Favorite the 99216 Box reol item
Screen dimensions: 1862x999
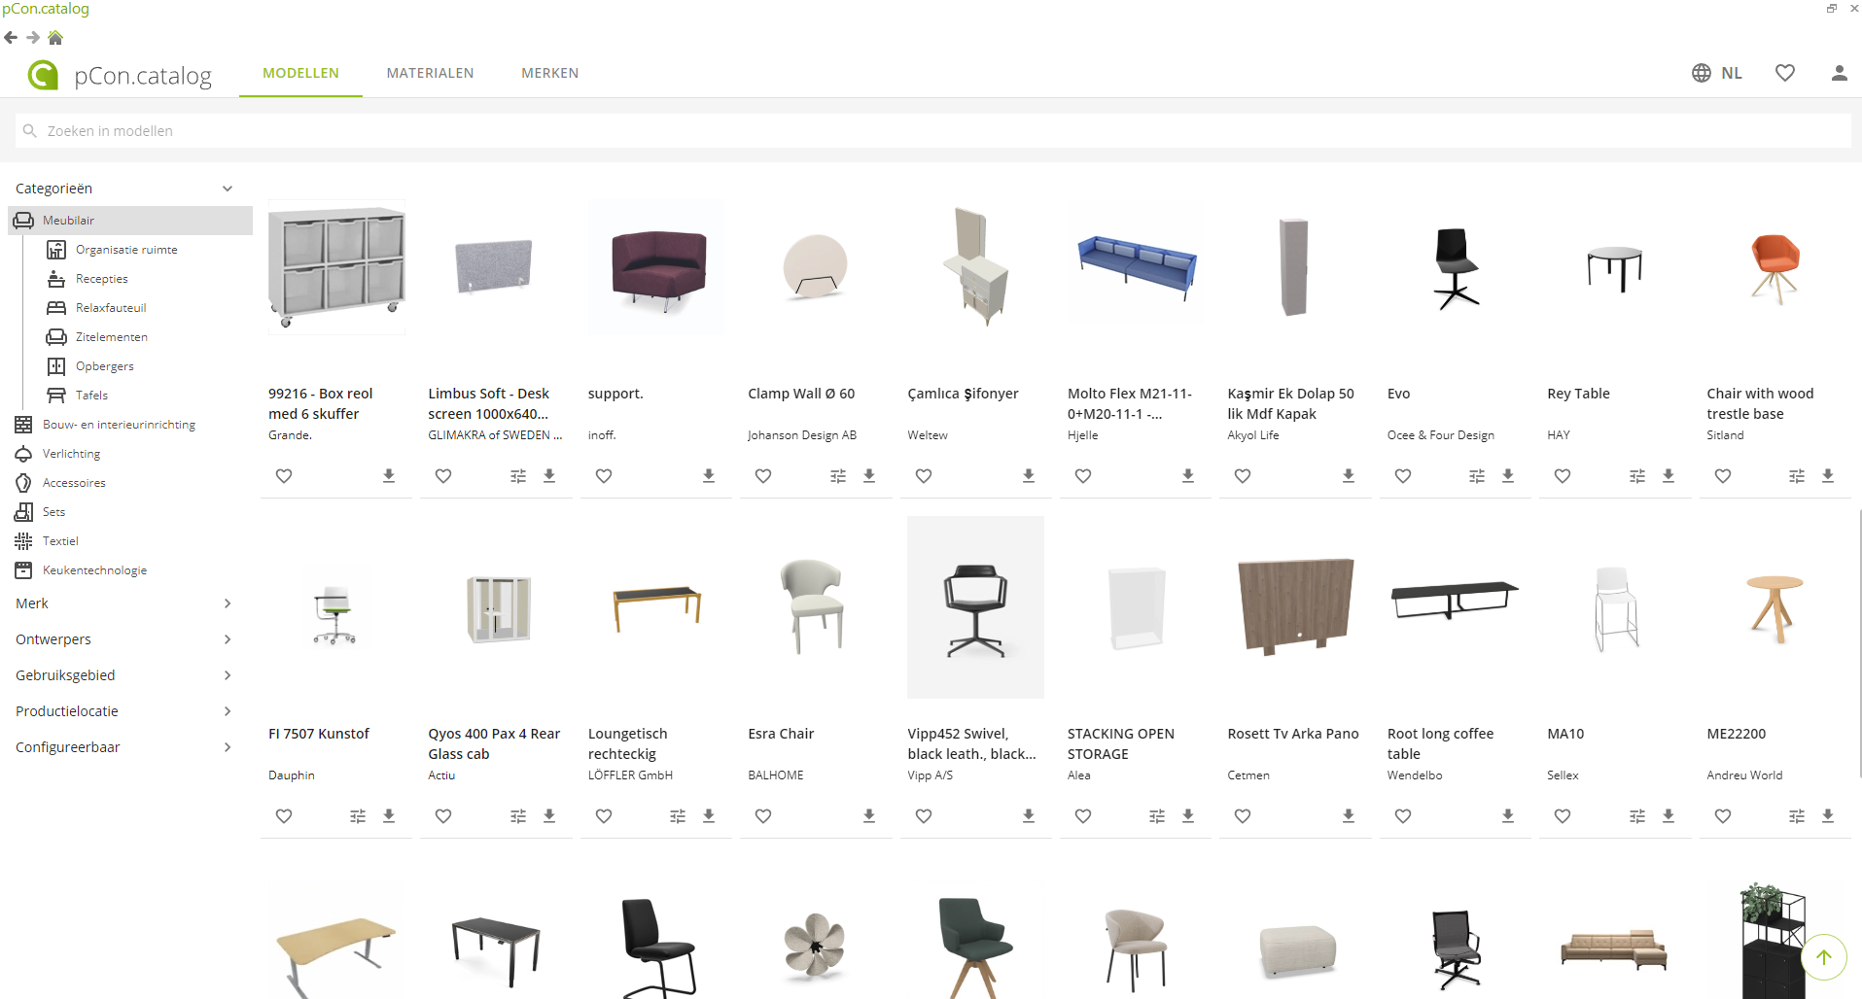coord(284,476)
